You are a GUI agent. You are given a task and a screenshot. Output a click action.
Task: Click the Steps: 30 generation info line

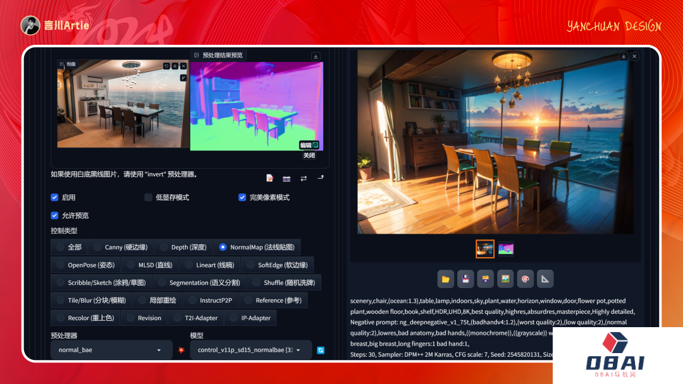point(452,354)
